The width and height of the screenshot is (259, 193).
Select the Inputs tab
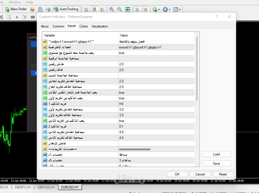tap(72, 26)
